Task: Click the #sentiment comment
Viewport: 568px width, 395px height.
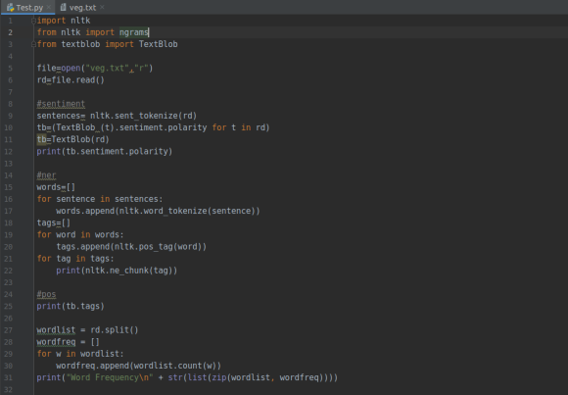Action: click(x=61, y=104)
